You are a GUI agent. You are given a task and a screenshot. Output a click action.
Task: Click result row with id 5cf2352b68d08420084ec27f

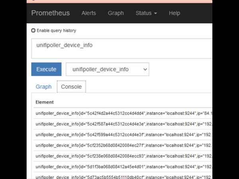point(123,145)
